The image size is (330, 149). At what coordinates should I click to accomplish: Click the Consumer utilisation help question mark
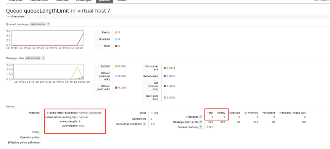point(145,124)
